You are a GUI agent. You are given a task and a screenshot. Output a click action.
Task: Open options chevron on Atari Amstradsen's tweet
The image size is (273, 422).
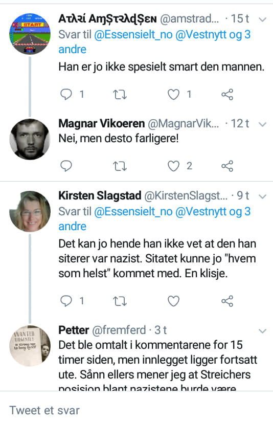[262, 19]
